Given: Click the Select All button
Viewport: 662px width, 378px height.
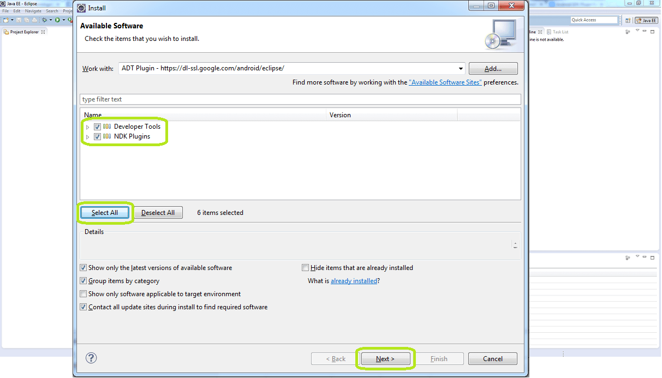Looking at the screenshot, I should point(105,213).
